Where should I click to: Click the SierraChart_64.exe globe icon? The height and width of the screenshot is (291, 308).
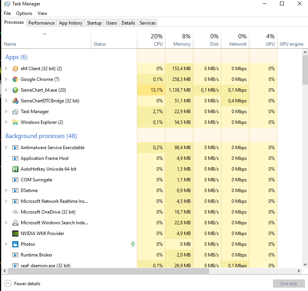tap(15, 90)
